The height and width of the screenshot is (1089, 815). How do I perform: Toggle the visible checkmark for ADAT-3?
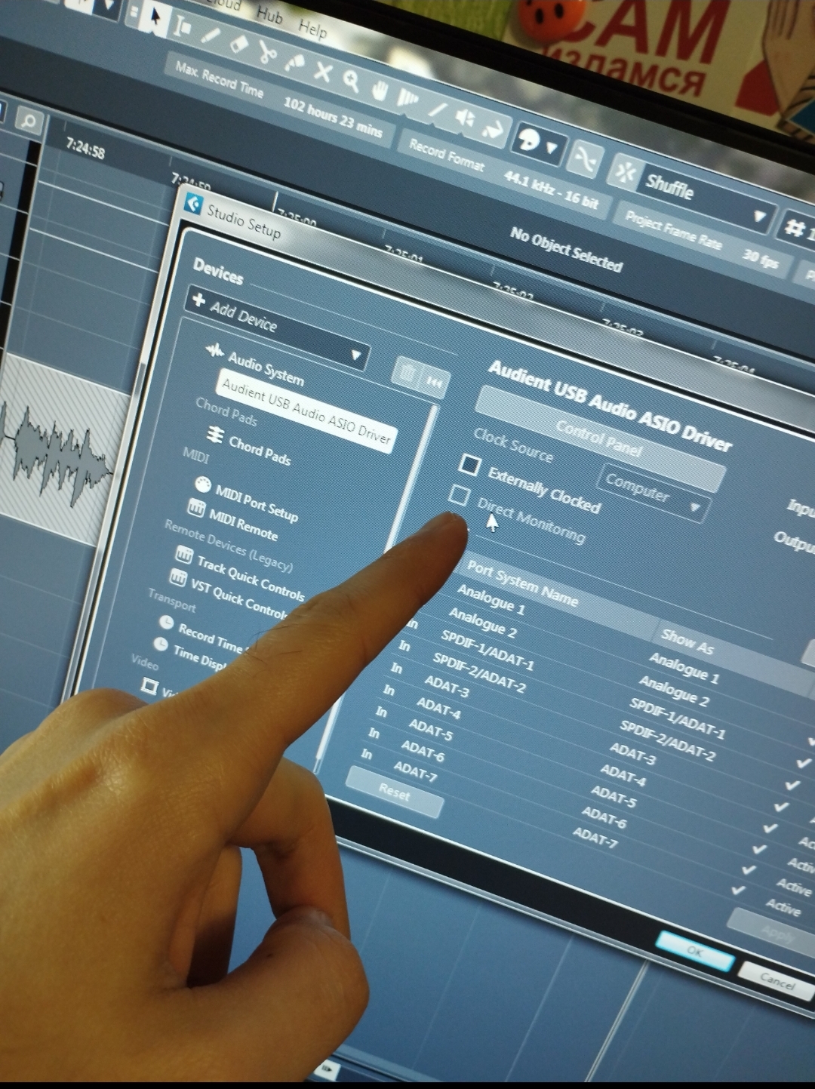781,806
